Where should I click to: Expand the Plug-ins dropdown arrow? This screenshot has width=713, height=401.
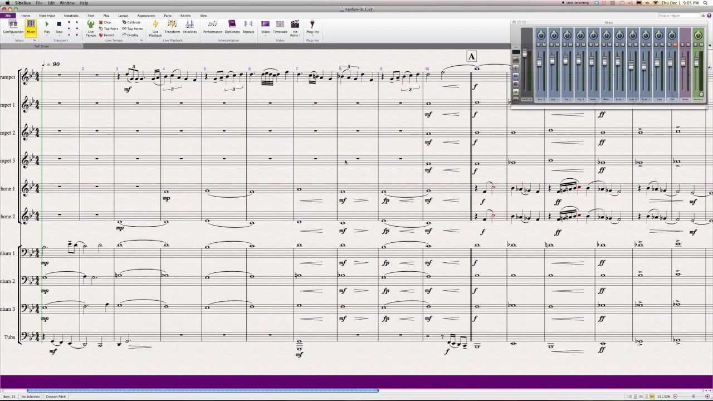pyautogui.click(x=312, y=35)
